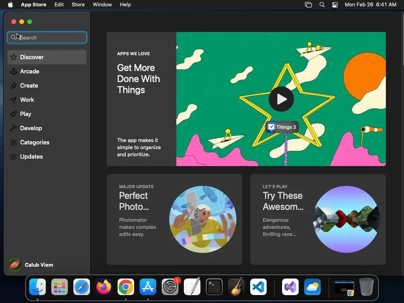Click the Calub Viem account avatar

coord(15,265)
